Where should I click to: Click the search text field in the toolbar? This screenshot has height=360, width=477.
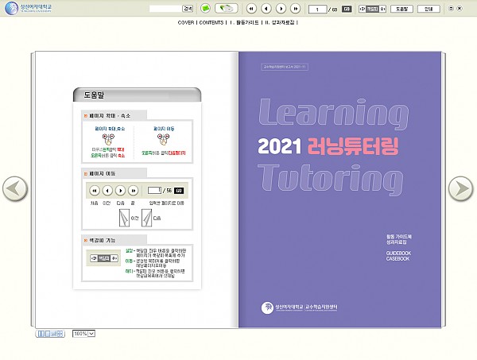(x=165, y=9)
